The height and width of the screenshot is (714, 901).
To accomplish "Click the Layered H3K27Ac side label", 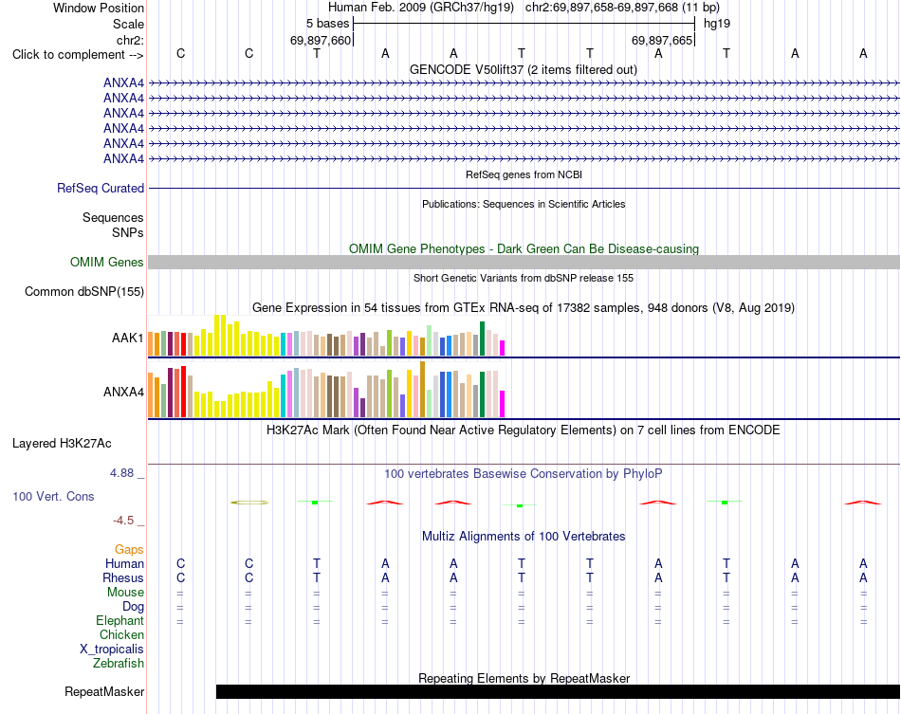I will click(x=62, y=444).
